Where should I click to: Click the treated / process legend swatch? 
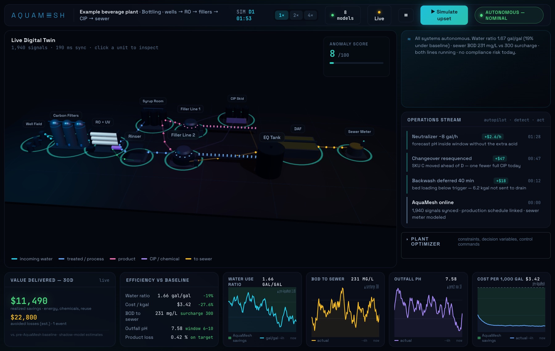[61, 259]
